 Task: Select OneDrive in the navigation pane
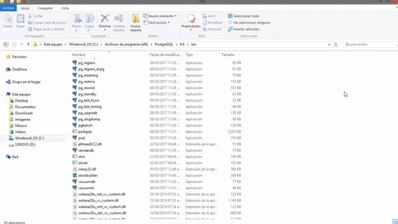(19, 69)
